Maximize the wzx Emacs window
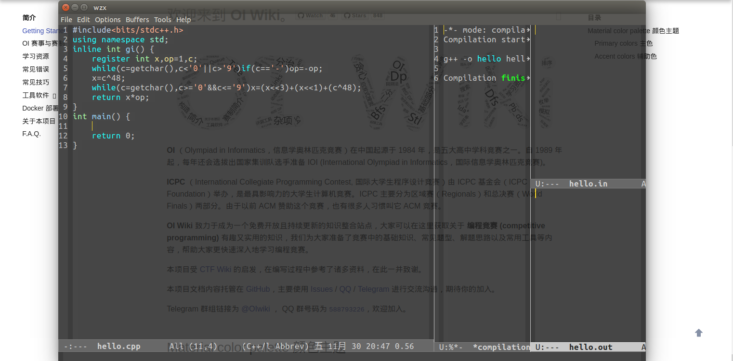The height and width of the screenshot is (361, 733). (84, 7)
